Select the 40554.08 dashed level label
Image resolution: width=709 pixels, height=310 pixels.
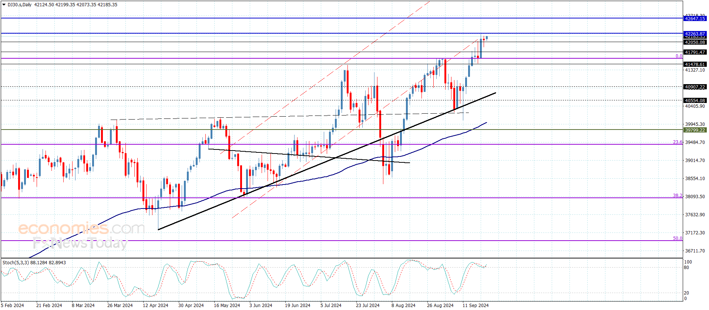pos(695,100)
